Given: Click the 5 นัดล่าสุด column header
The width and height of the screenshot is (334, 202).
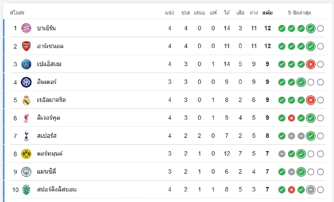Looking at the screenshot, I should pos(299,13).
